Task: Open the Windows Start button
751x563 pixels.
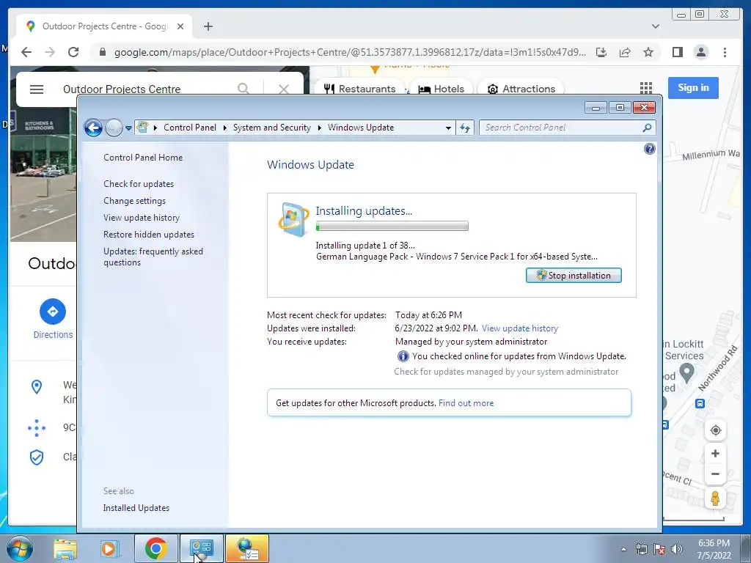Action: tap(19, 548)
